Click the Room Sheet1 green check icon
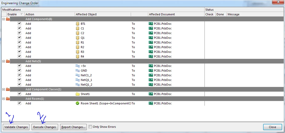The width and height of the screenshot is (285, 133). click(x=78, y=103)
